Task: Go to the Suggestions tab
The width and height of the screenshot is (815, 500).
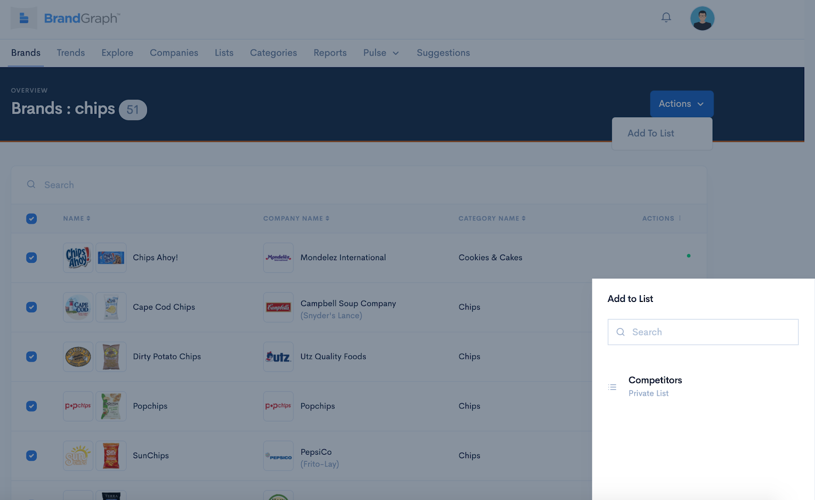Action: coord(443,53)
